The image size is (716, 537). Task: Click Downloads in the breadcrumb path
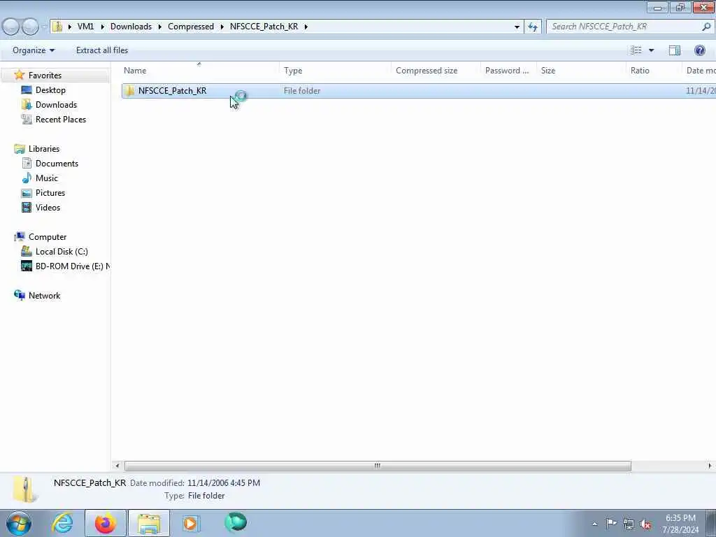(x=131, y=27)
